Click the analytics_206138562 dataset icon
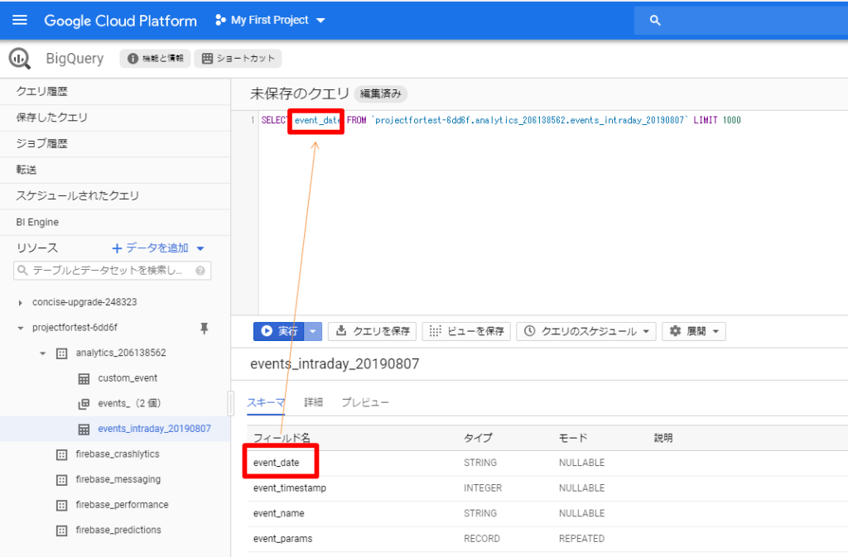The width and height of the screenshot is (848, 557). click(x=61, y=353)
